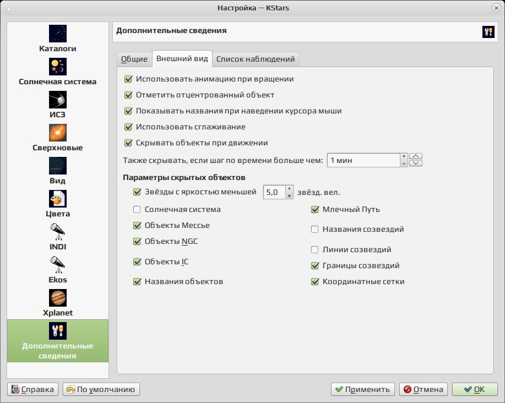The image size is (505, 403).
Task: Click the Применить button
Action: pos(363,389)
